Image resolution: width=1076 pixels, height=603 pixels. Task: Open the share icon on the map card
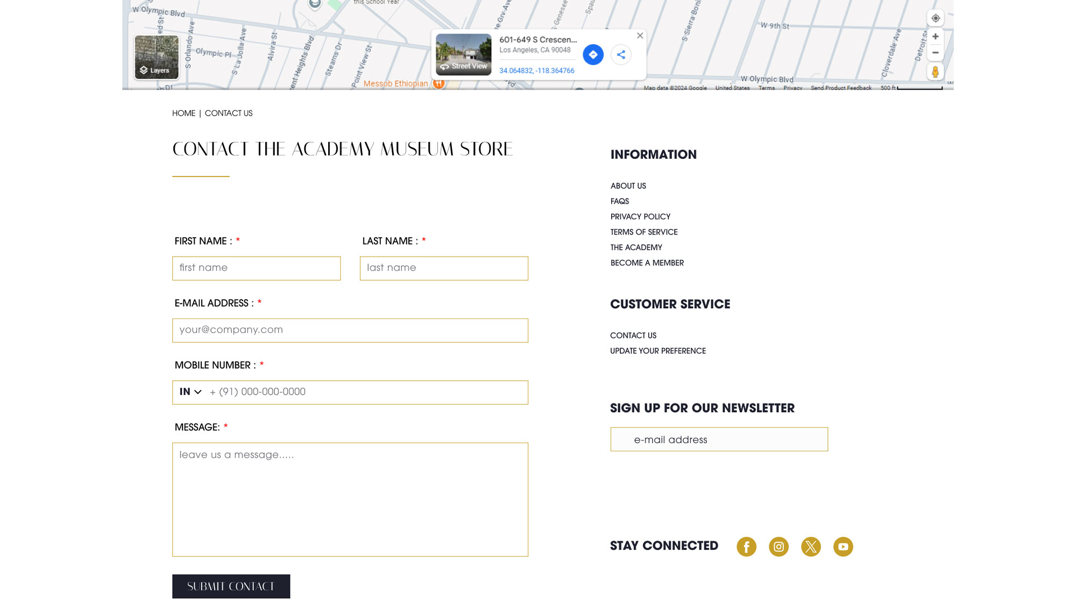tap(621, 54)
